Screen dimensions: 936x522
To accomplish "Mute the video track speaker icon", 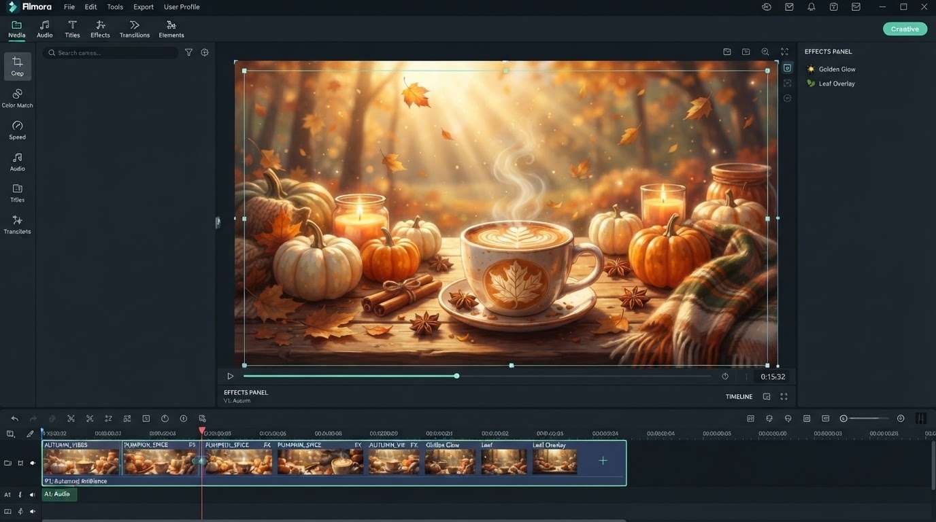I will (33, 463).
